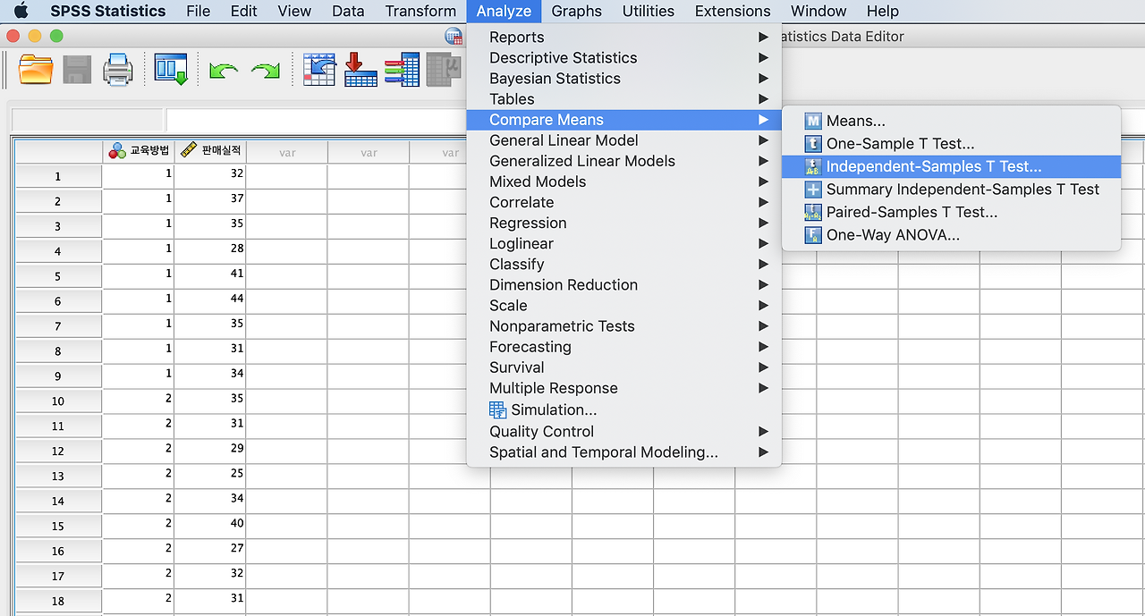Open the Transform menu
This screenshot has width=1145, height=616.
click(x=420, y=11)
